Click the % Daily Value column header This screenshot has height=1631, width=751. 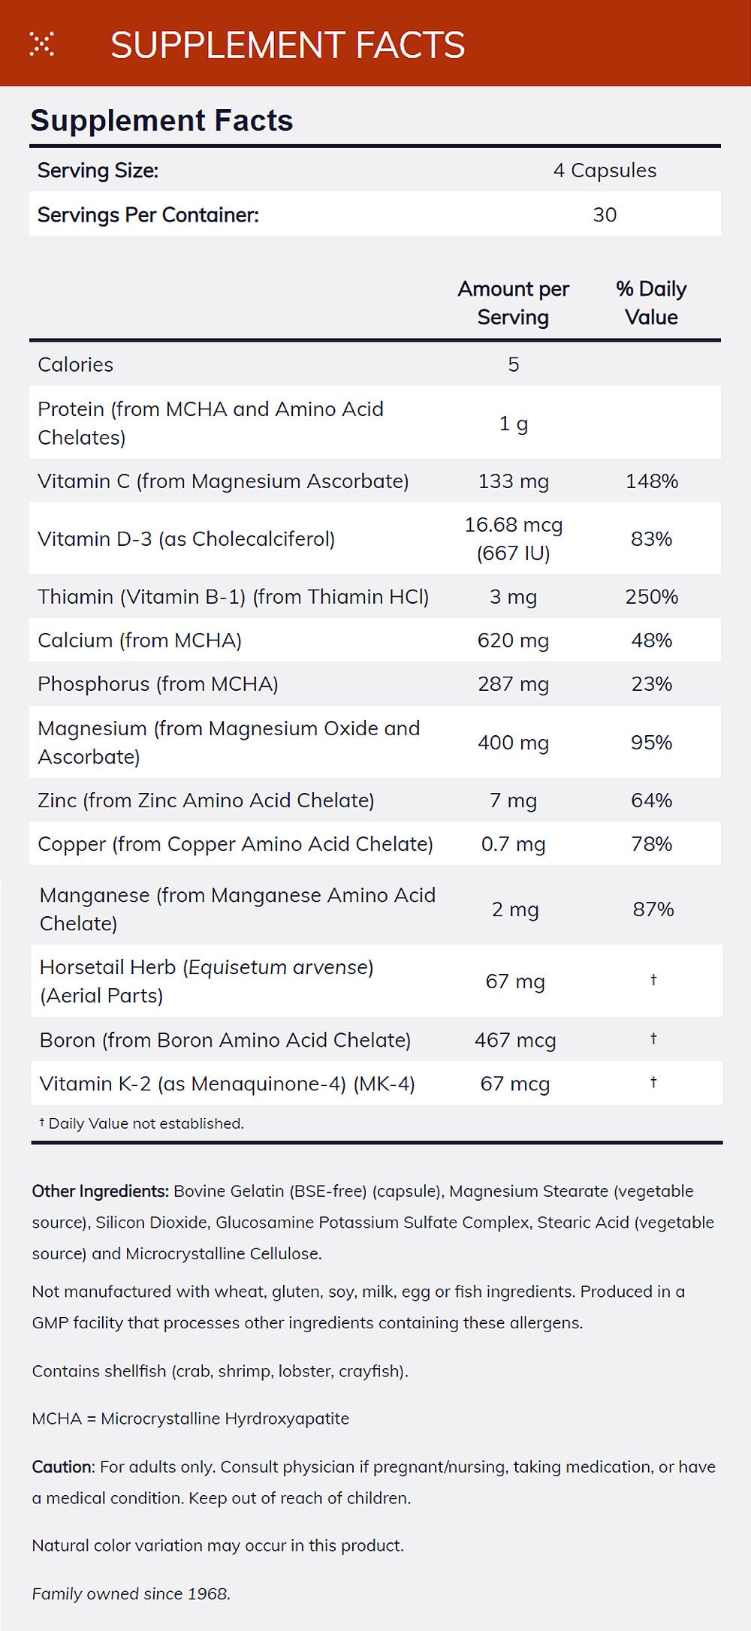(x=651, y=303)
